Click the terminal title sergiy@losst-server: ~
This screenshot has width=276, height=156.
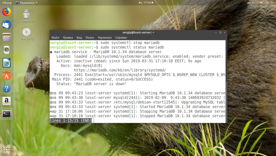[x=138, y=33]
